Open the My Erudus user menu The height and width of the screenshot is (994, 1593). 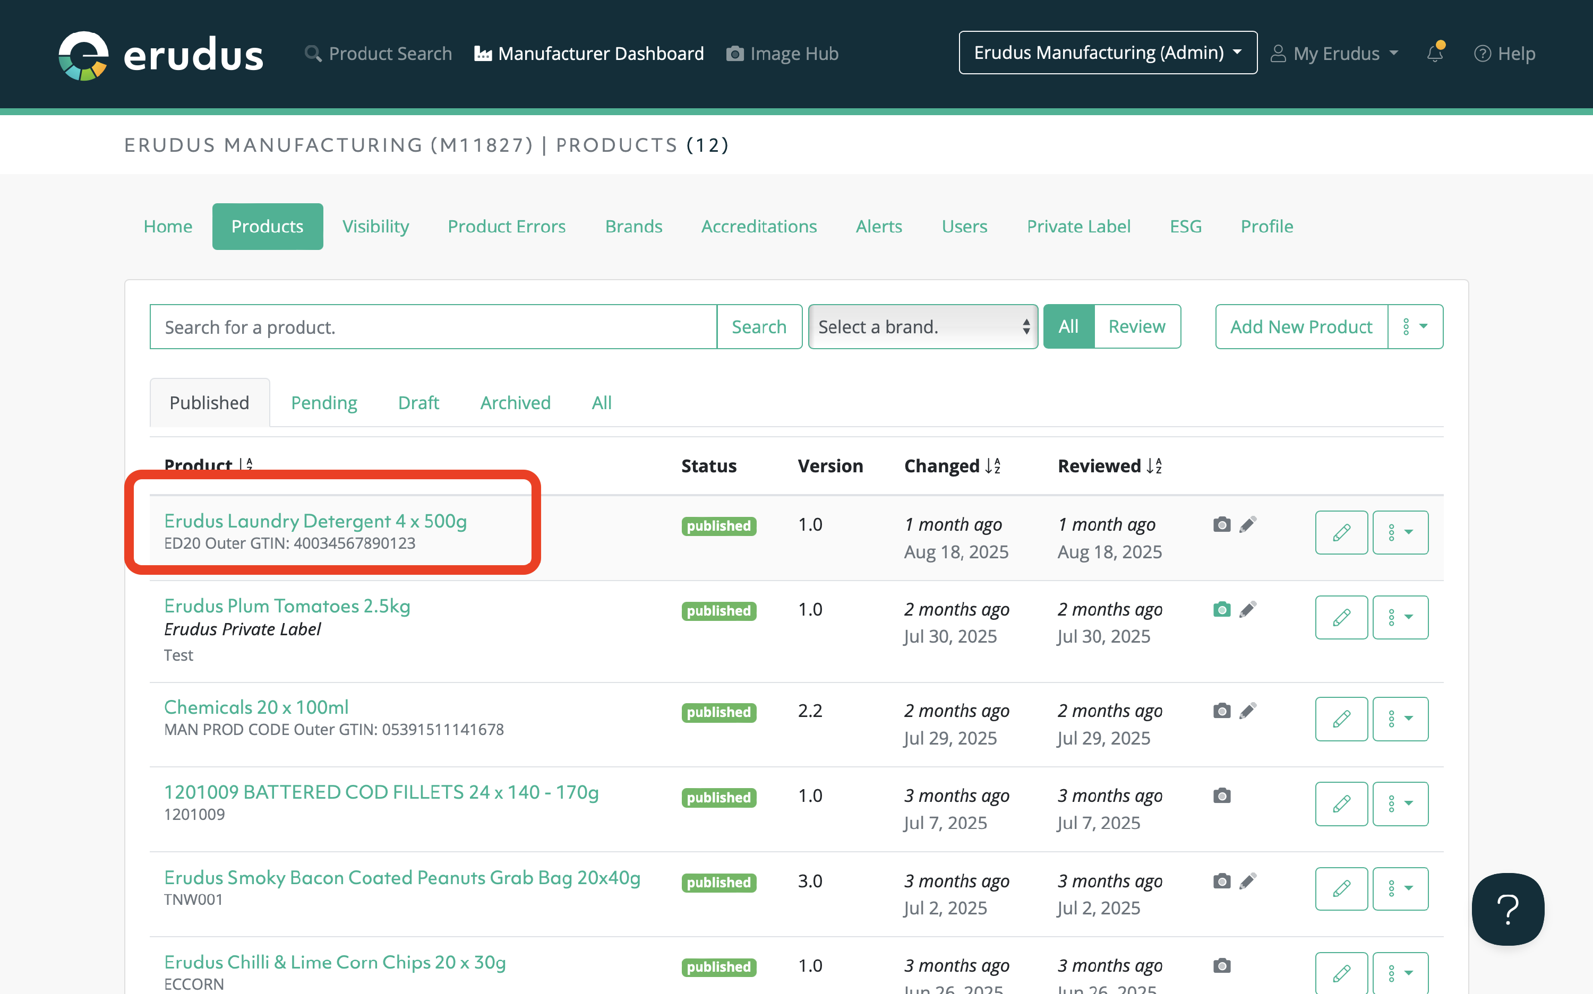[1334, 53]
